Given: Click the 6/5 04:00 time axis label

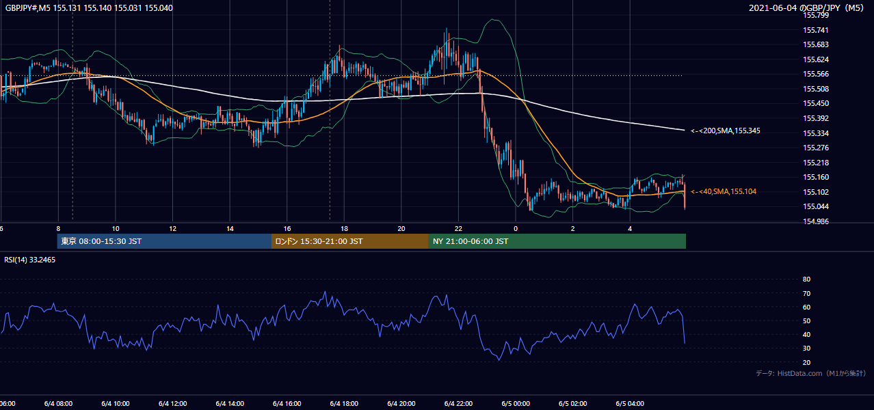Looking at the screenshot, I should (631, 404).
